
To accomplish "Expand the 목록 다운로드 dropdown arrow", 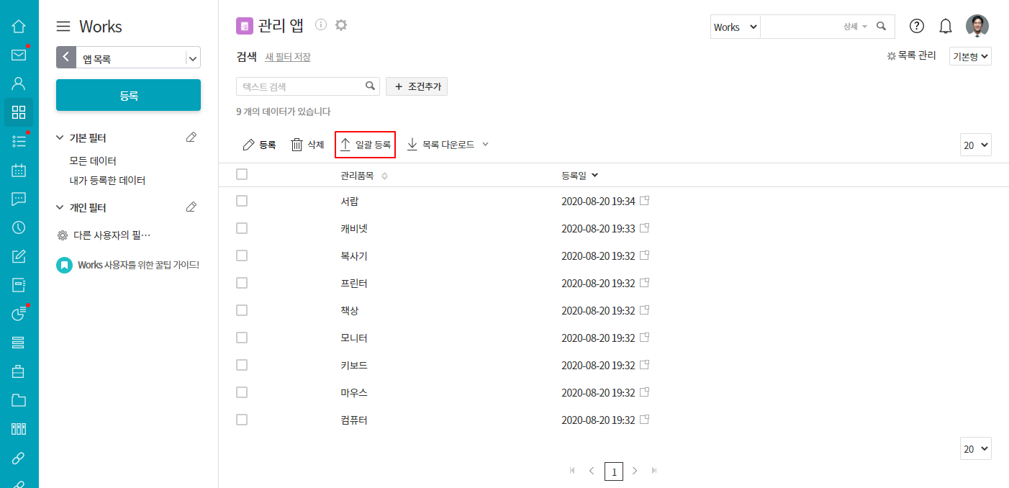I will click(x=485, y=145).
